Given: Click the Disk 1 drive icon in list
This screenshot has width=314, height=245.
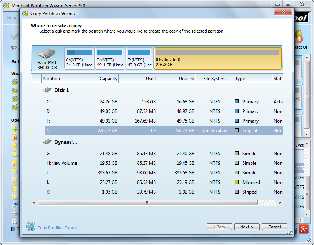Looking at the screenshot, I should pos(47,90).
